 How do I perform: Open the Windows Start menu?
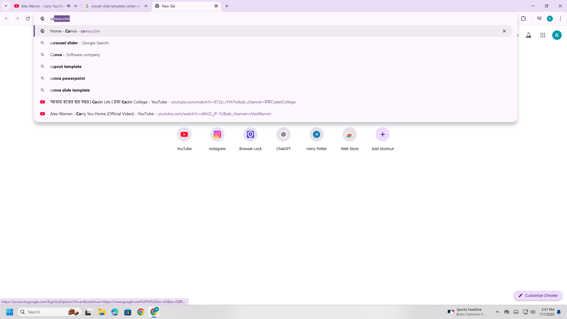tap(9, 312)
